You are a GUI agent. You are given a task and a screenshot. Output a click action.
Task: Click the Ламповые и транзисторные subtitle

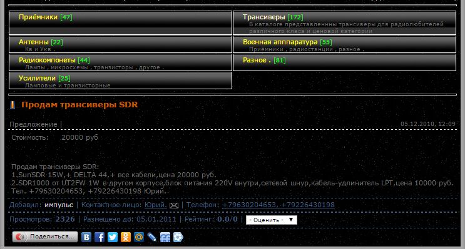(x=68, y=85)
